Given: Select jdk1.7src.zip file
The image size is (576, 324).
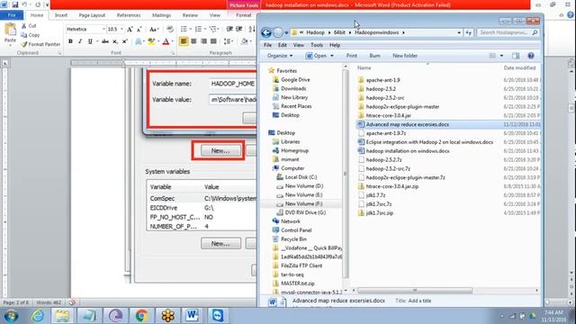Looking at the screenshot, I should click(380, 213).
